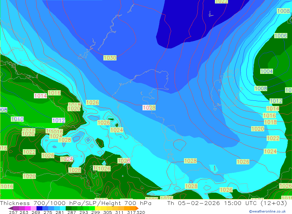
Task: Click the 1030 high pressure label
Action: (x=110, y=58)
